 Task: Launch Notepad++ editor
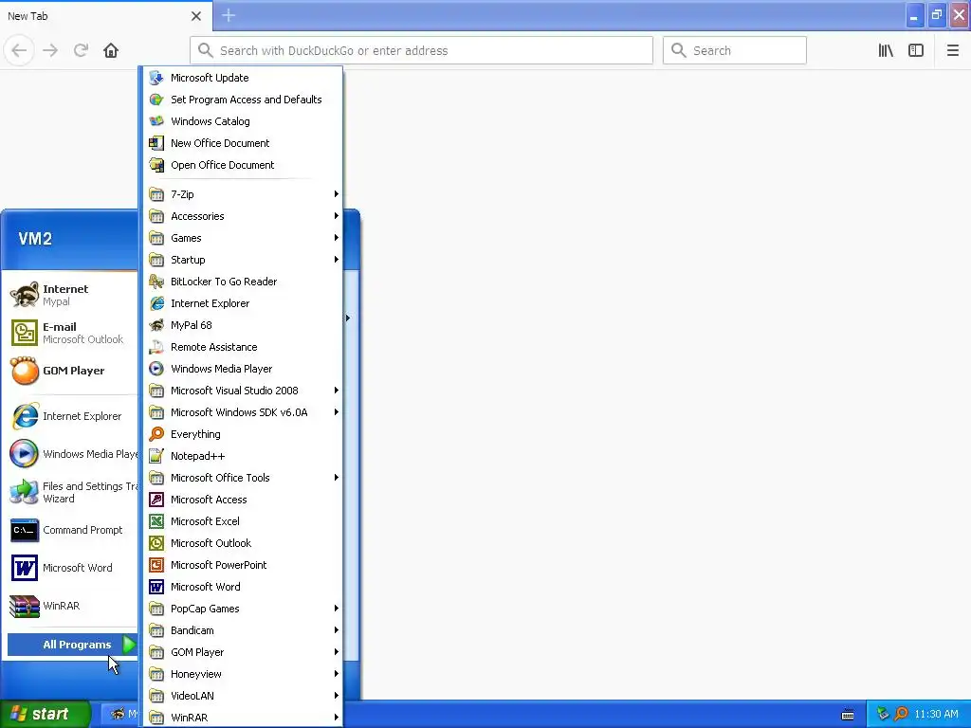click(243, 456)
